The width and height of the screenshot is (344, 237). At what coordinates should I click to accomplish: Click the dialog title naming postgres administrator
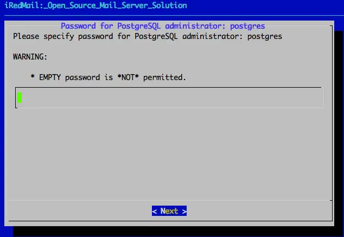pos(163,26)
